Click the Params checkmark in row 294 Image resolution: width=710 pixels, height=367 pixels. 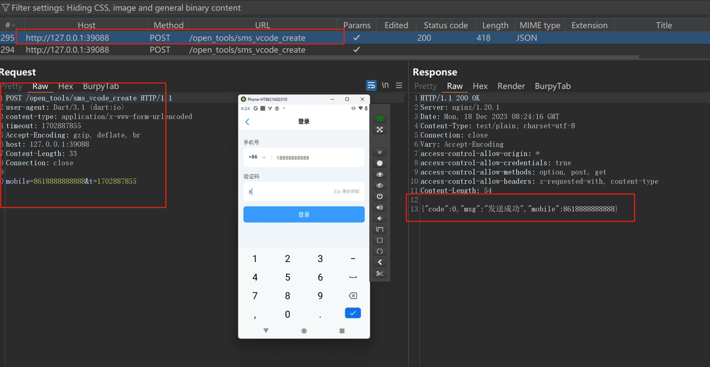pyautogui.click(x=356, y=50)
